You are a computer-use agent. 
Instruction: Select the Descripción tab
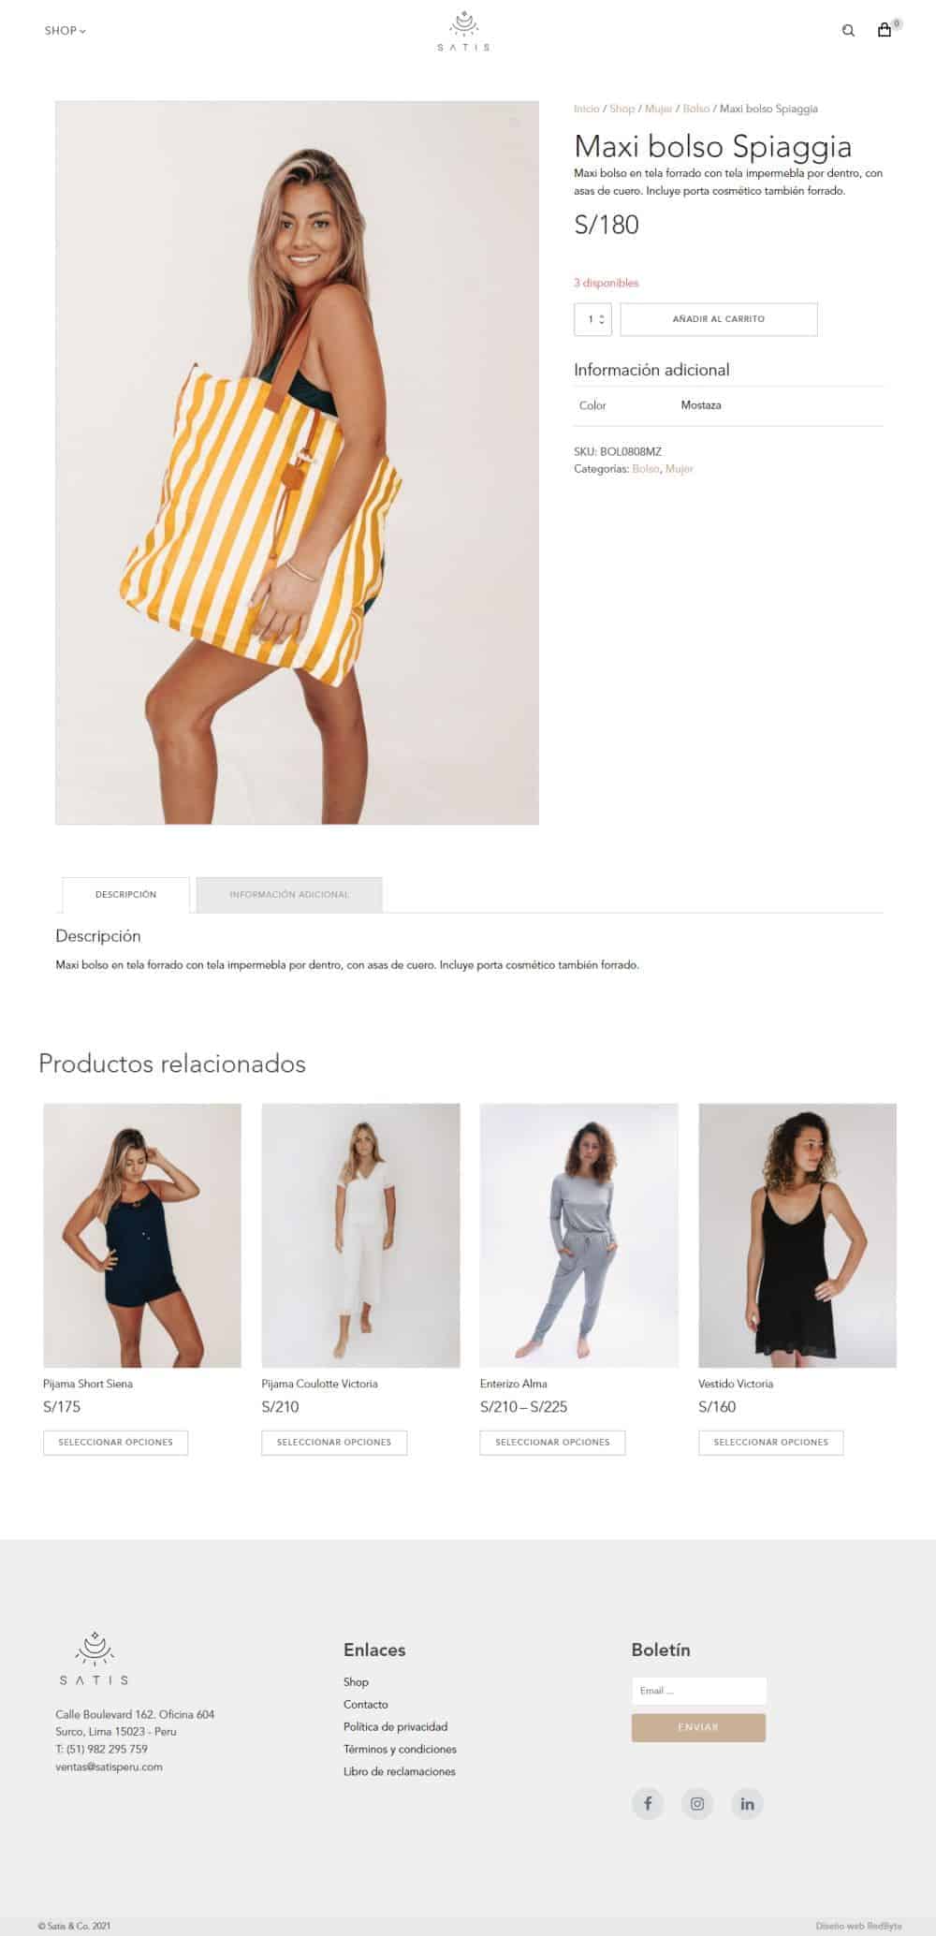pyautogui.click(x=125, y=895)
